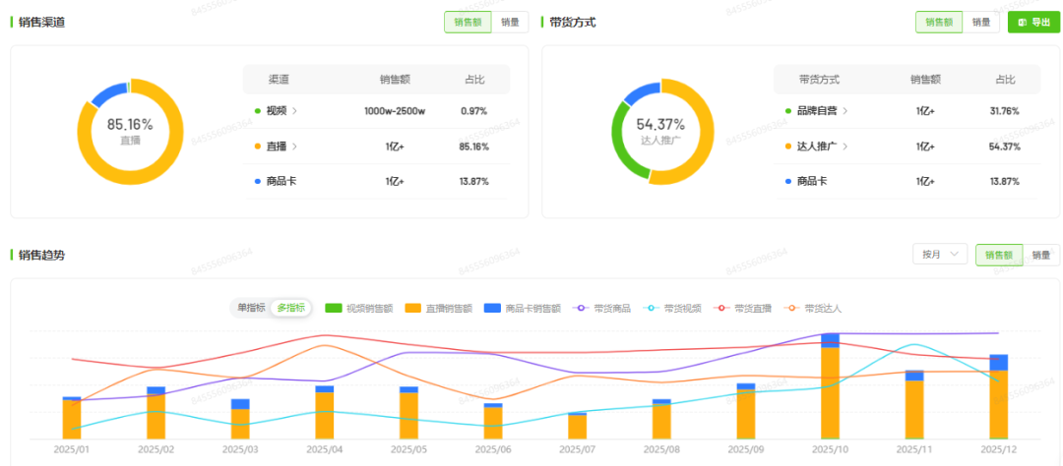Toggle 带货商品 purple line legend
1063x466 pixels.
tap(579, 308)
